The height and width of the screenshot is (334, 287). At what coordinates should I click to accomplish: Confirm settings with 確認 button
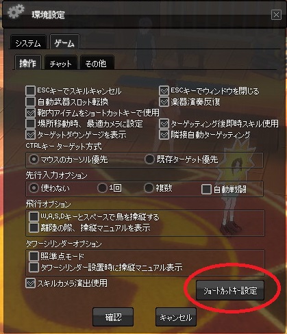click(x=113, y=317)
